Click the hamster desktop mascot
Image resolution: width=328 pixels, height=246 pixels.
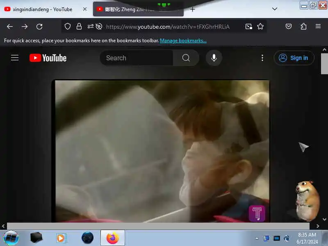point(307,201)
